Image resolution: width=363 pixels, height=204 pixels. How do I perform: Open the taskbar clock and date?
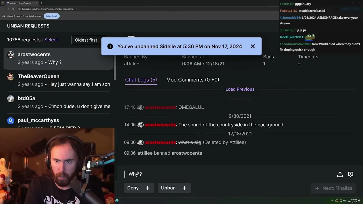353,201
